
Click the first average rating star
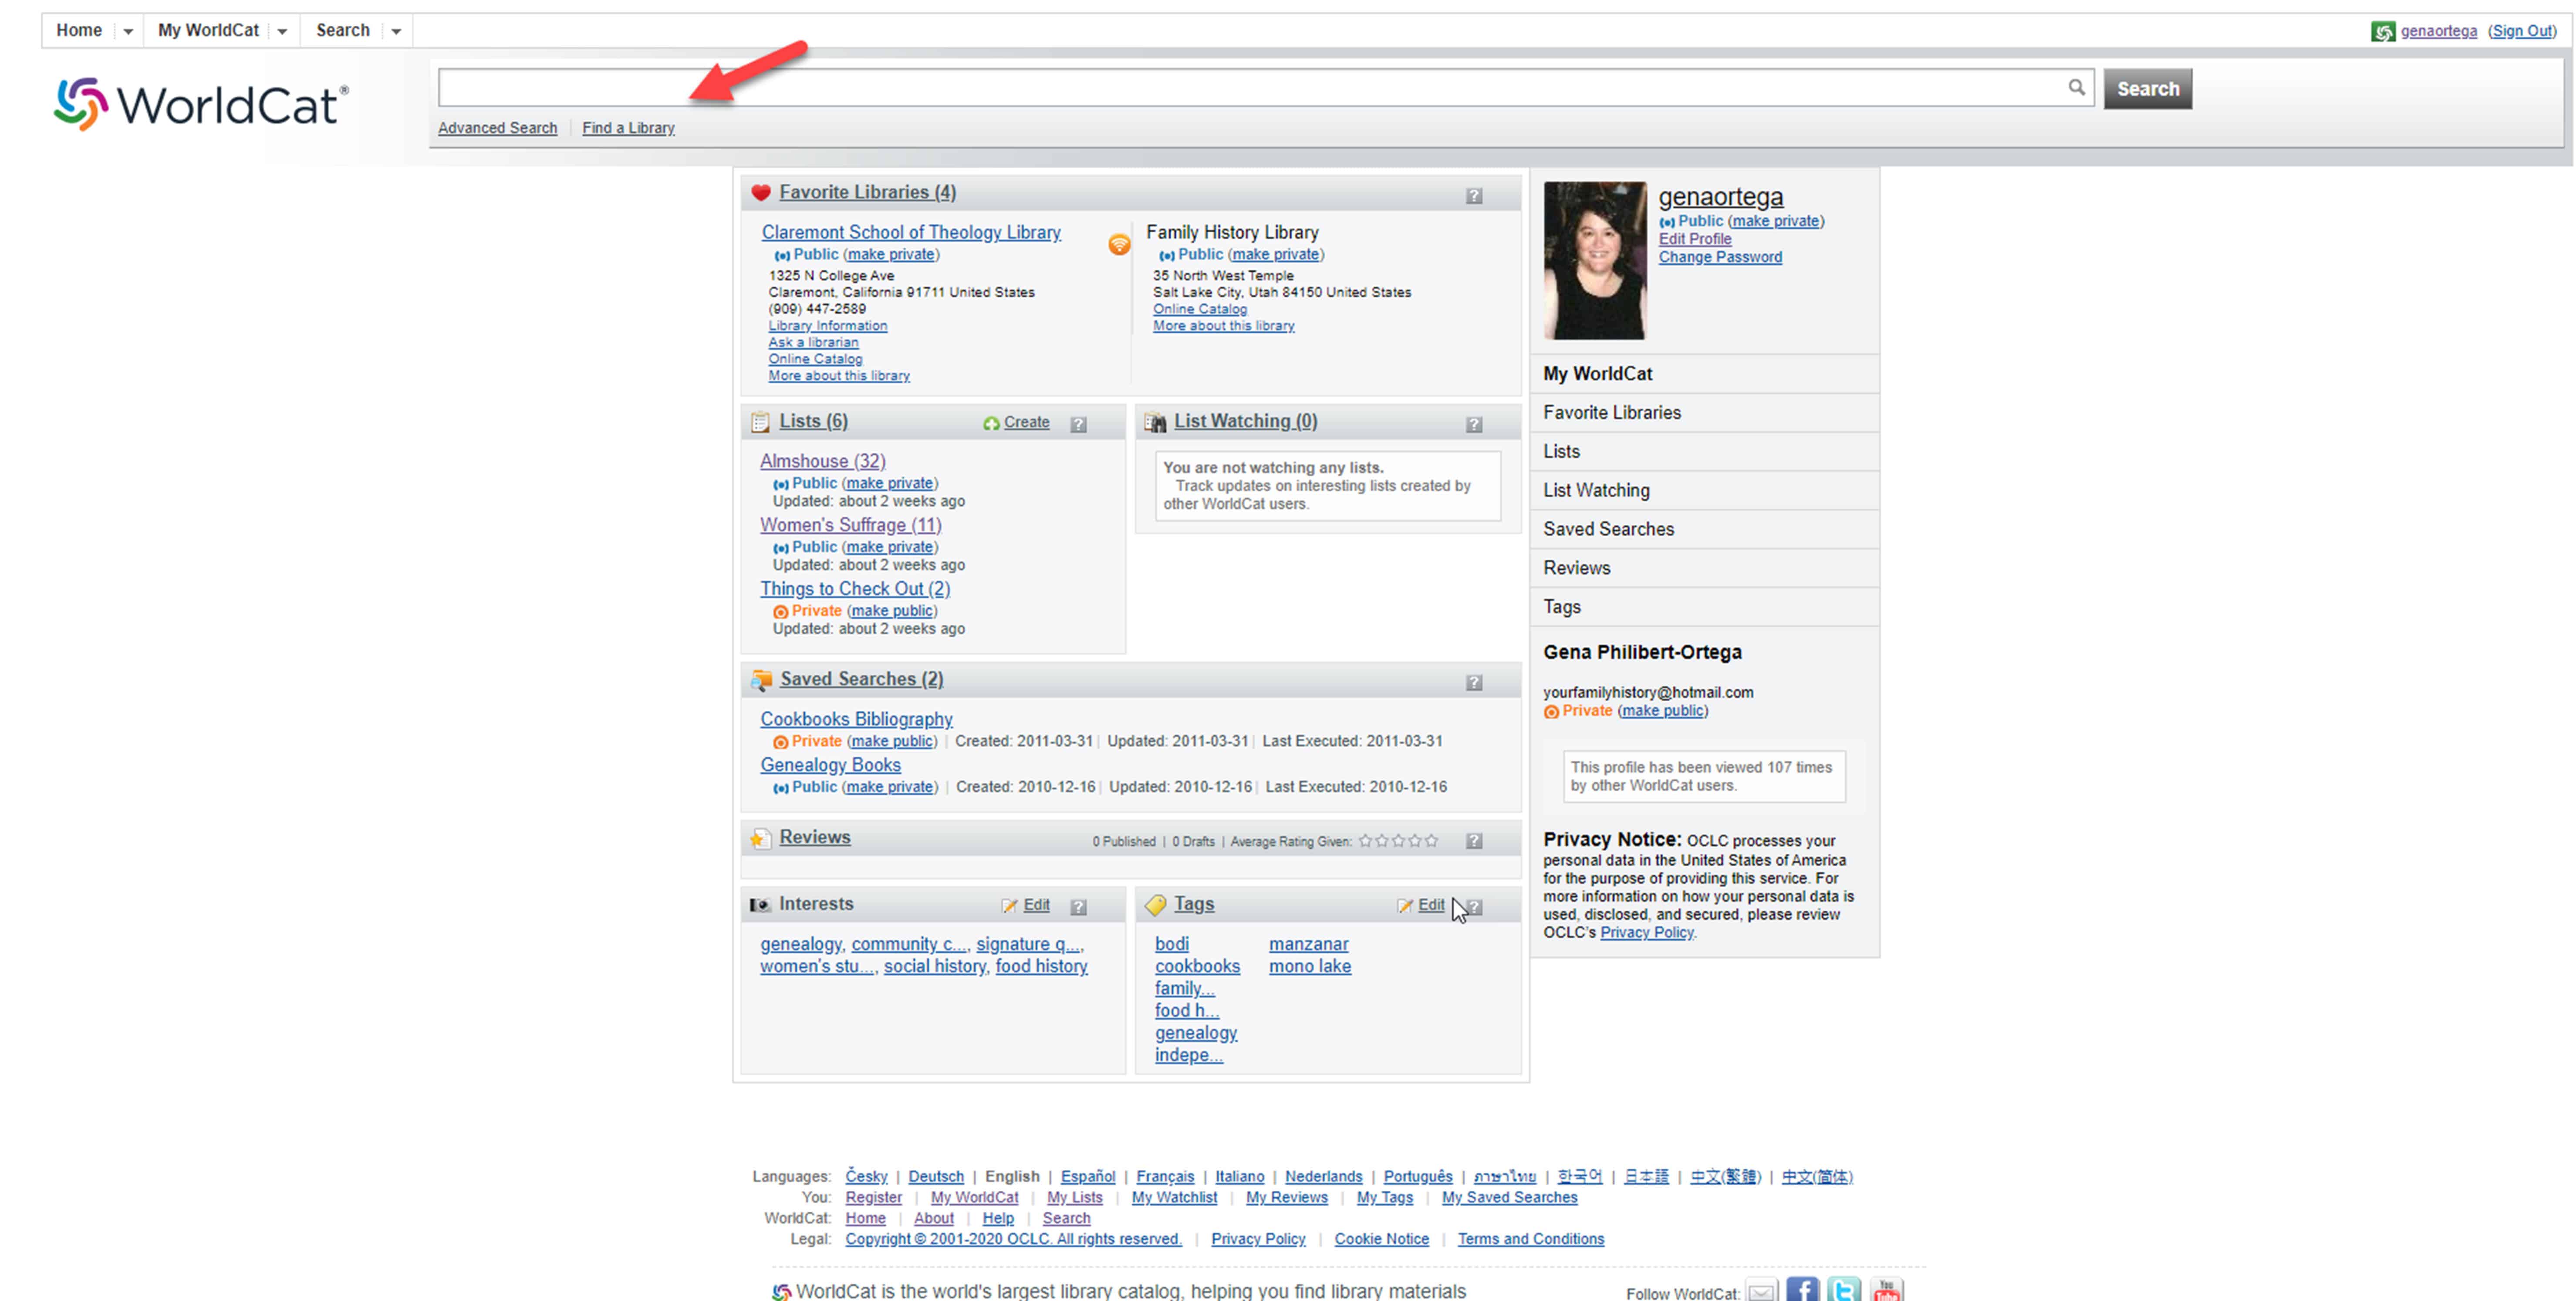pos(1365,841)
